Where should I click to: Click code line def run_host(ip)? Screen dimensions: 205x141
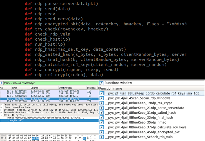click(x=45, y=44)
